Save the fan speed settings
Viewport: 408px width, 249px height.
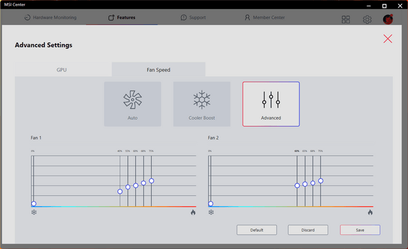point(360,230)
